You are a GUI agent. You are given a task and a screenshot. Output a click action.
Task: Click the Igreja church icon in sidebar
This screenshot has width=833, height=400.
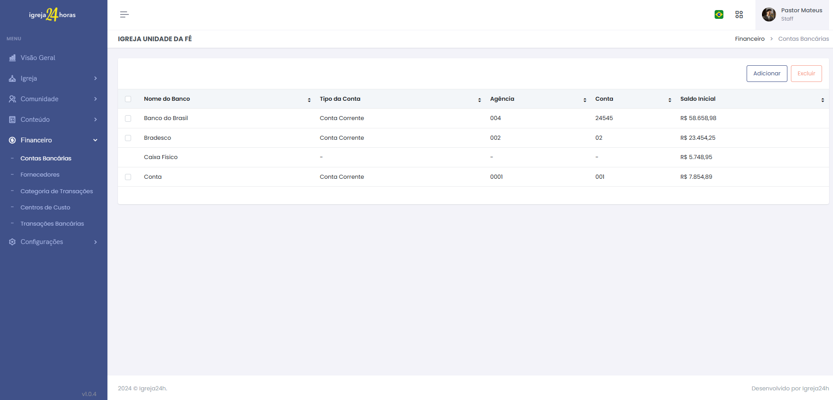pyautogui.click(x=12, y=78)
